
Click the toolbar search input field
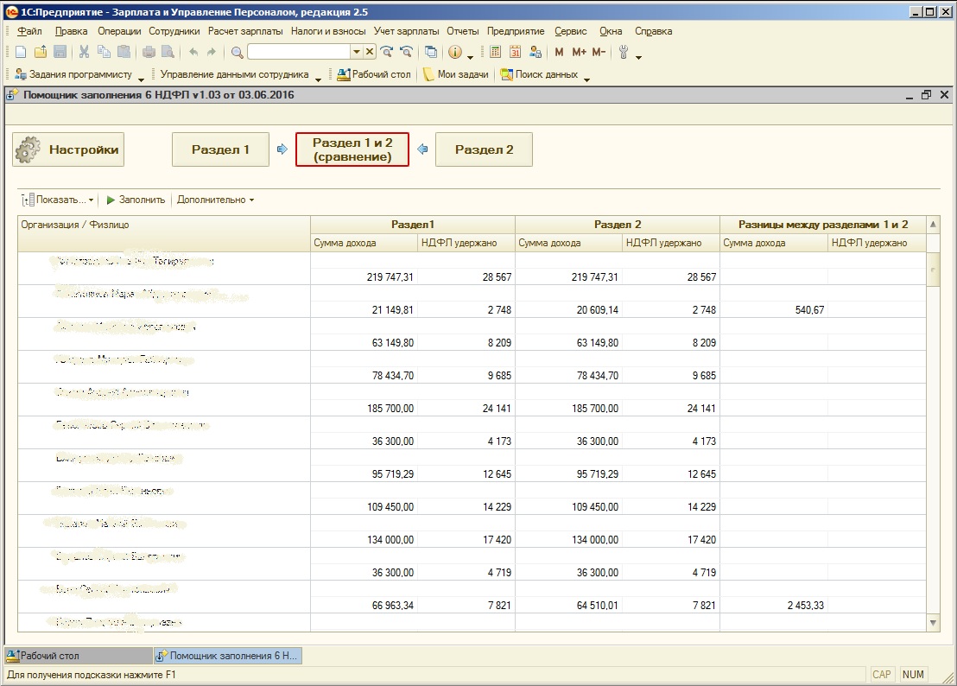click(x=298, y=53)
